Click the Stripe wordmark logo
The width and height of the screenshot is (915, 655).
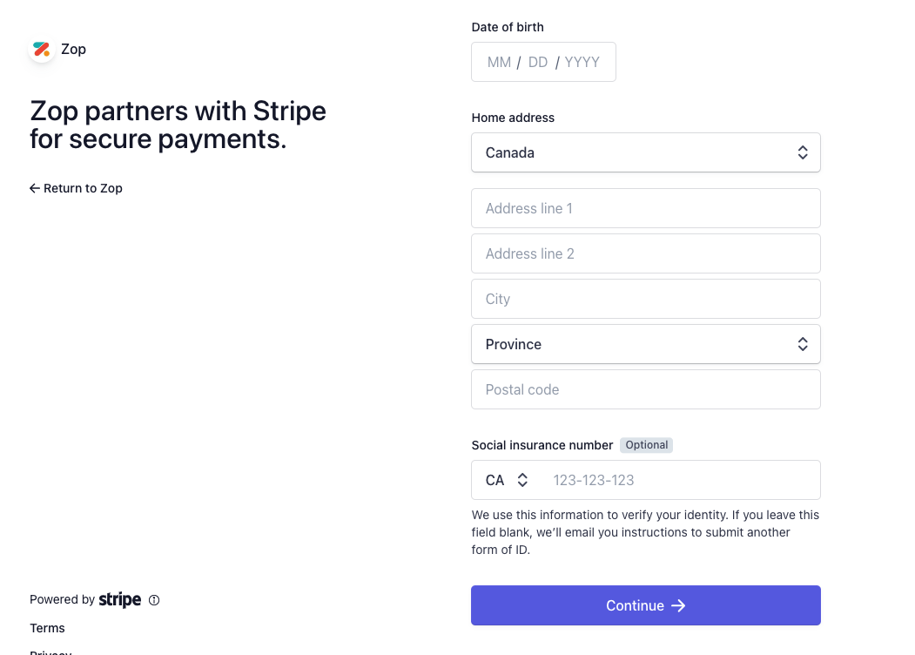(119, 599)
